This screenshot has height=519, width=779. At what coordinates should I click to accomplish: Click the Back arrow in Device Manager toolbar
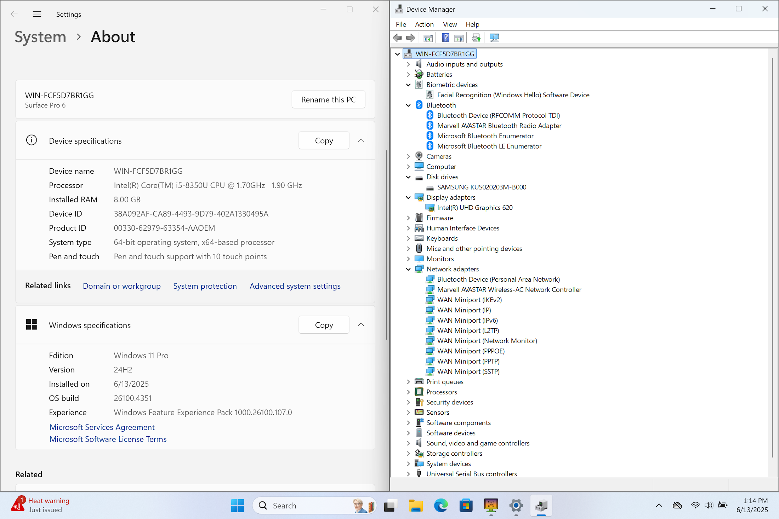[398, 38]
